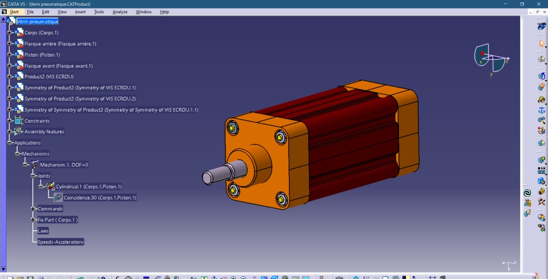Open the Start menu
Screen dimensions: 548x279
click(x=14, y=12)
